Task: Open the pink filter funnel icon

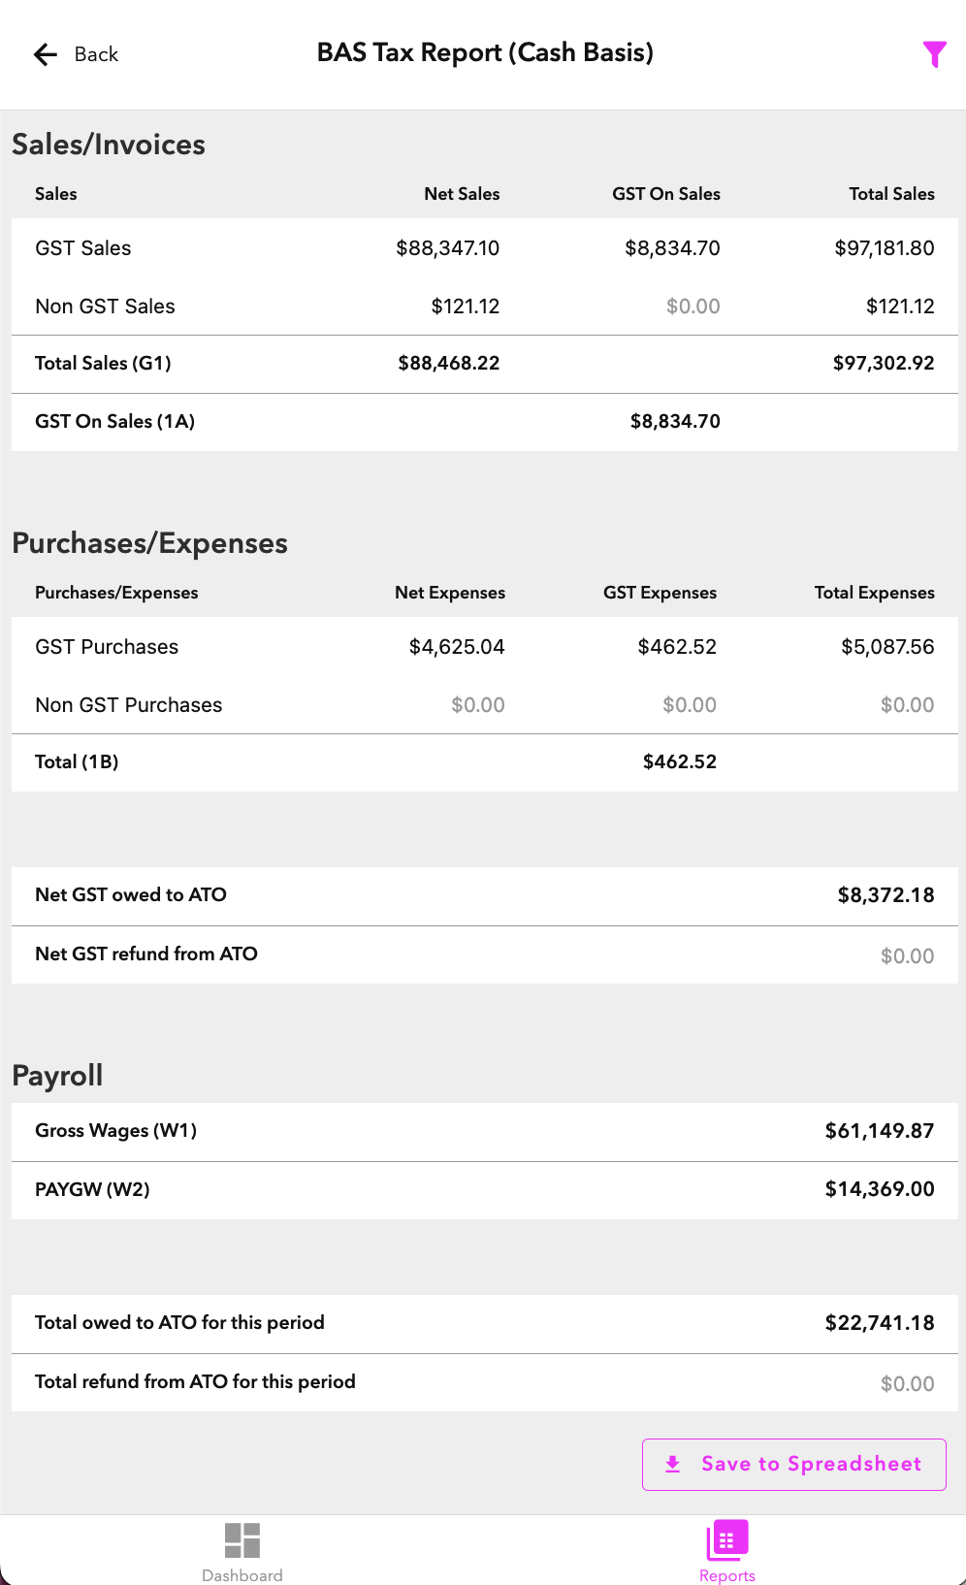Action: [934, 54]
